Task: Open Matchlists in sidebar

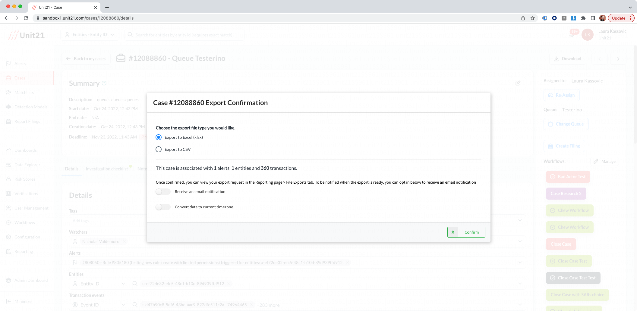Action: [x=24, y=92]
